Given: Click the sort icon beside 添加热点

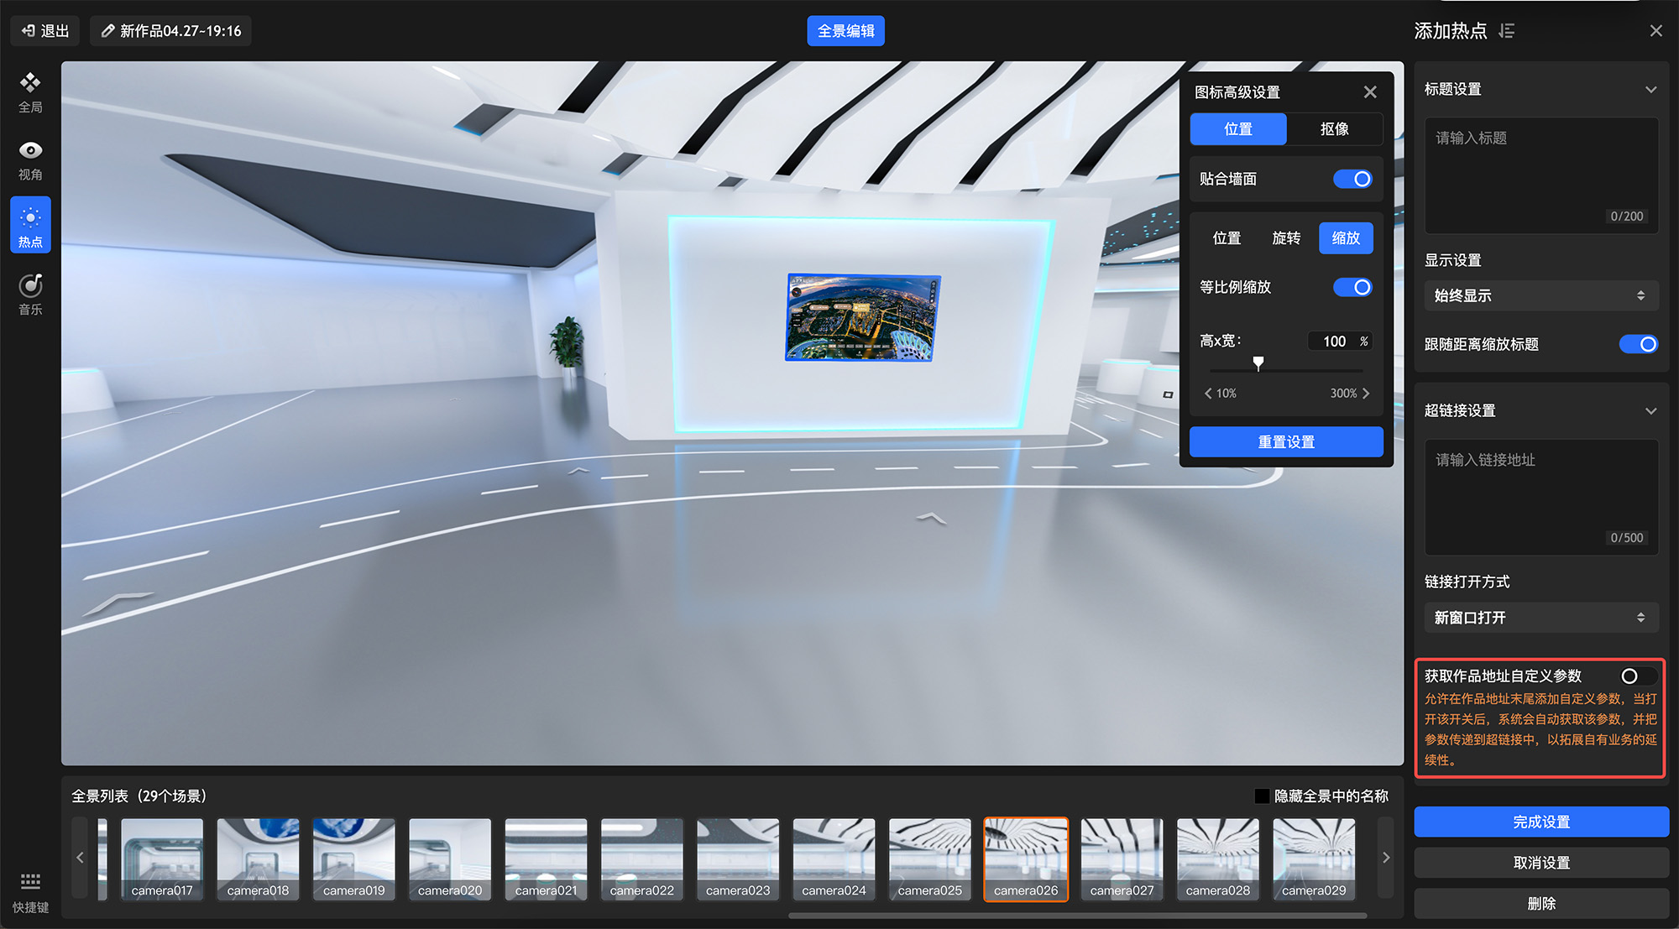Looking at the screenshot, I should pos(1507,31).
